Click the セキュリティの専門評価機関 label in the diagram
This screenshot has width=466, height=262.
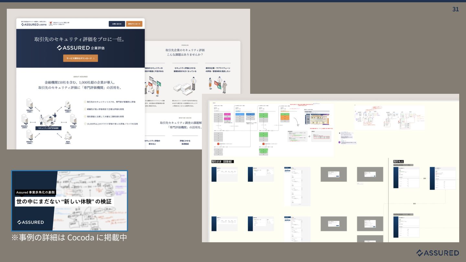pos(48,128)
